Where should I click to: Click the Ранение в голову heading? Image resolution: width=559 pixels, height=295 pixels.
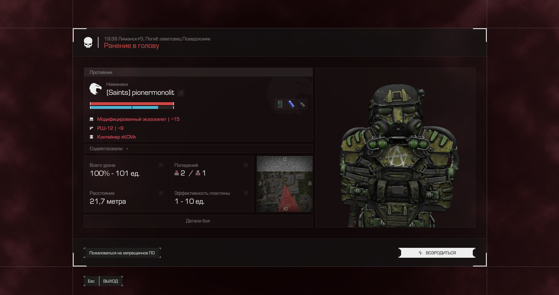[x=131, y=46]
